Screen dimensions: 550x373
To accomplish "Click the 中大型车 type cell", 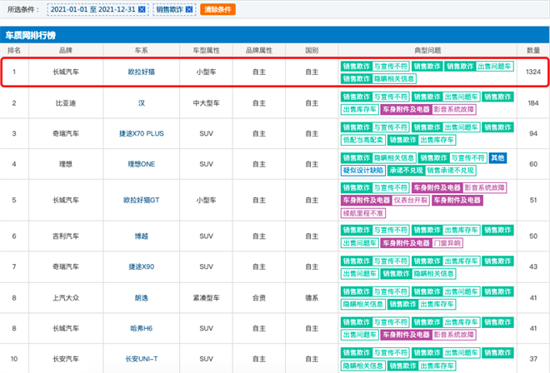I will click(207, 103).
